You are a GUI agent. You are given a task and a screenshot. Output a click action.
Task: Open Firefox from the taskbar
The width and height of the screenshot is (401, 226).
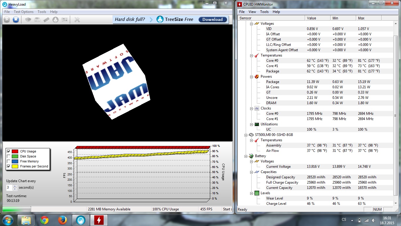(x=62, y=220)
